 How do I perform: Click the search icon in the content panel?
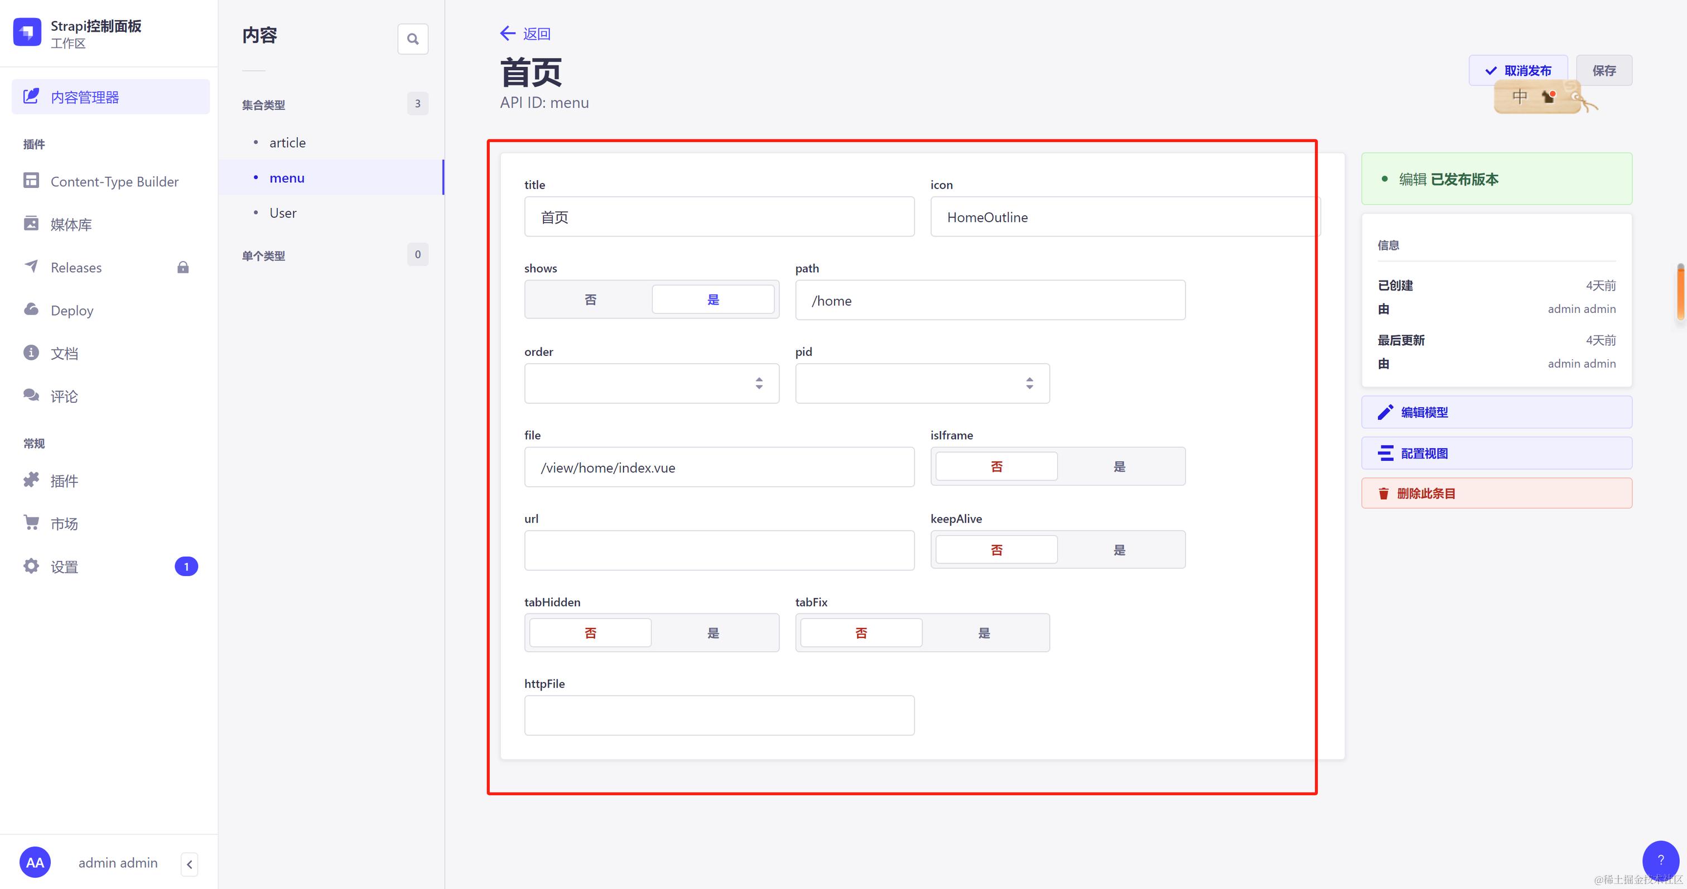[x=413, y=39]
